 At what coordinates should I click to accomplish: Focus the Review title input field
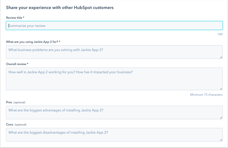tap(114, 26)
